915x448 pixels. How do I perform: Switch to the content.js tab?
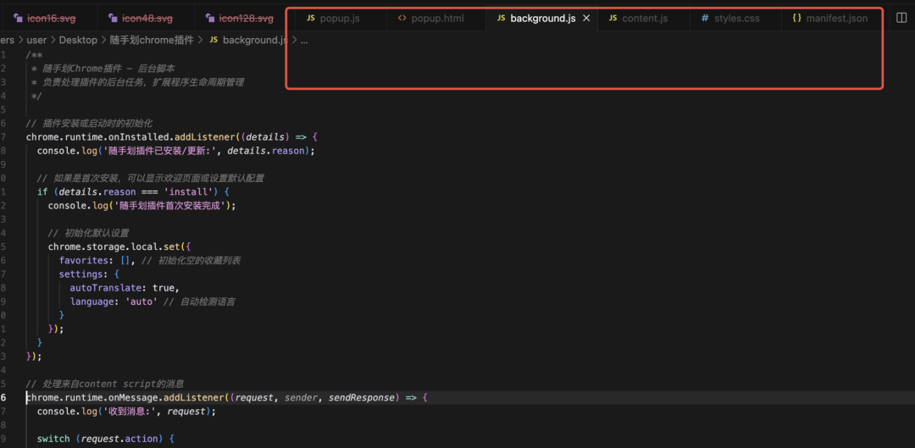point(644,18)
